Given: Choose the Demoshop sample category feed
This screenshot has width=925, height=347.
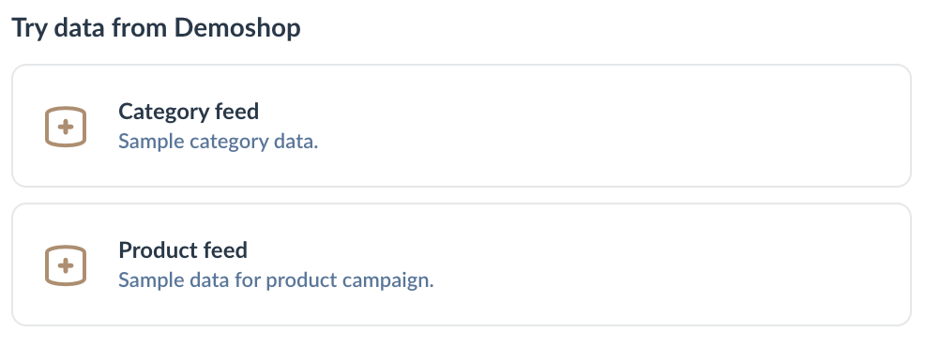Looking at the screenshot, I should [462, 126].
